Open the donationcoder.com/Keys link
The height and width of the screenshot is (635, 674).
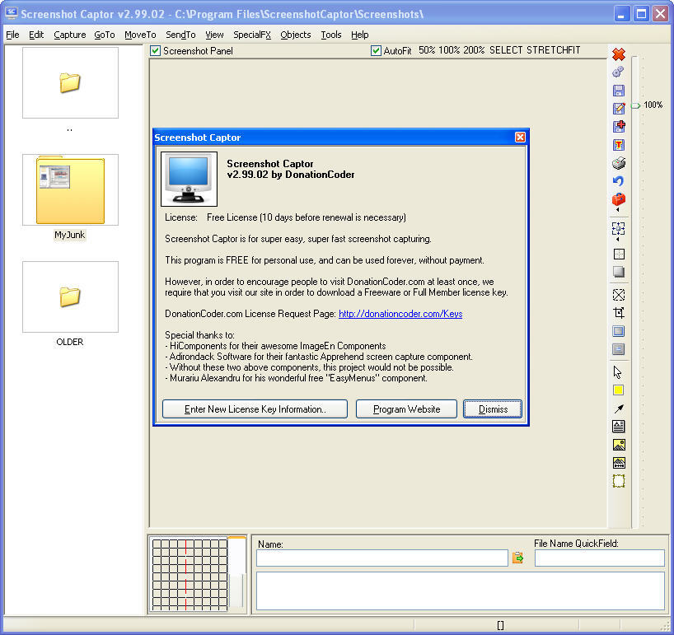(400, 314)
